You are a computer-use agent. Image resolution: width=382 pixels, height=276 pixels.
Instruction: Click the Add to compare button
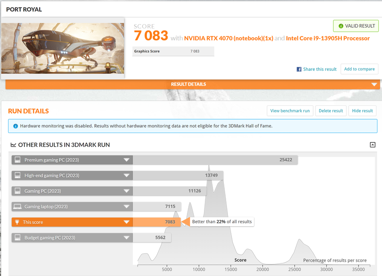(x=359, y=69)
